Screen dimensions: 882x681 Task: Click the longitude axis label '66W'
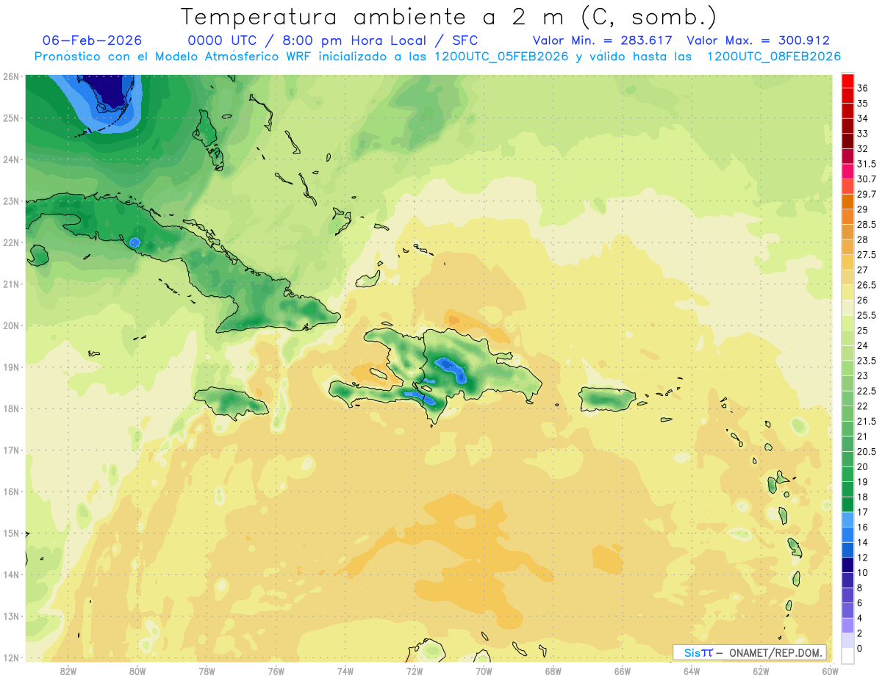pyautogui.click(x=623, y=671)
